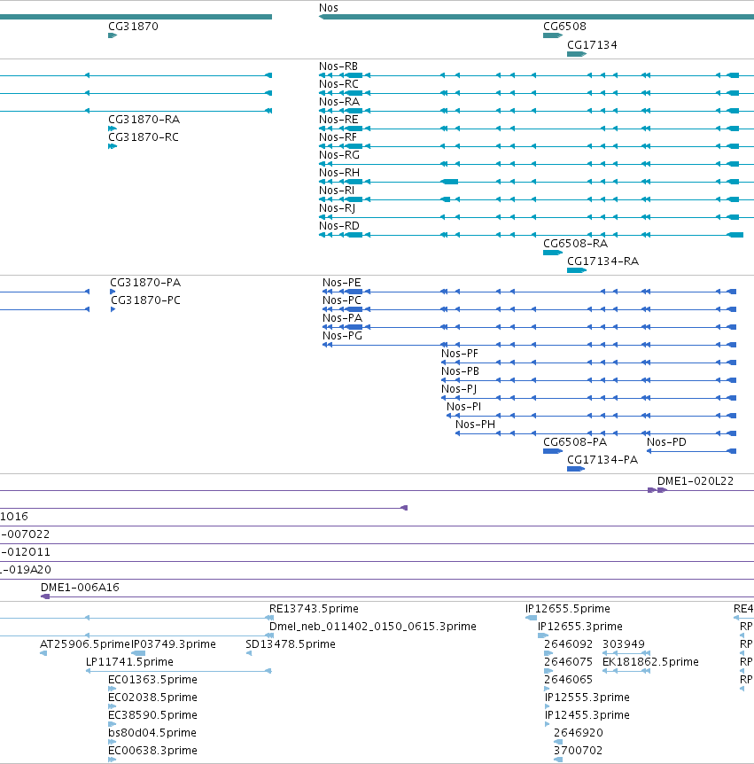754x764 pixels.
Task: Select the EC02038.5prime EST label
Action: [152, 698]
